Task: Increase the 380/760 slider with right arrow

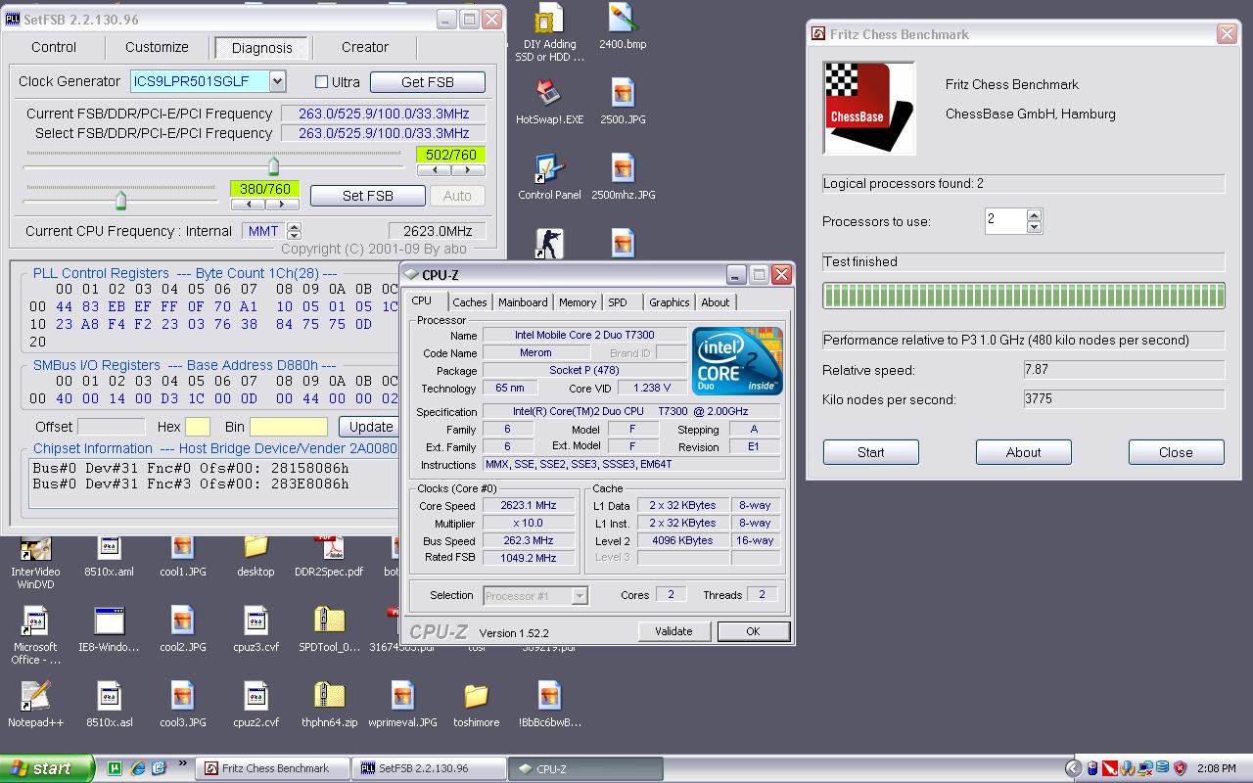Action: 282,205
